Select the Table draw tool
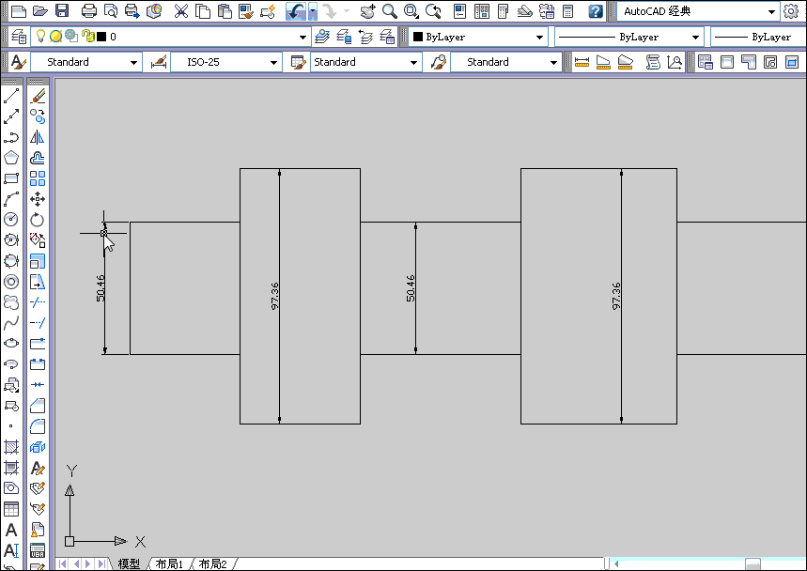 pyautogui.click(x=11, y=509)
